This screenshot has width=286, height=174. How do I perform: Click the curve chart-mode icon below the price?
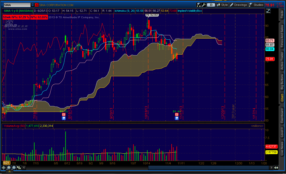coord(268,11)
